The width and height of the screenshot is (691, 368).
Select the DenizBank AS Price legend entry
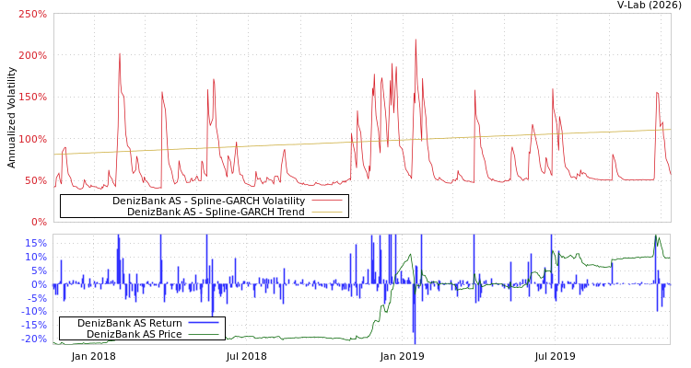tap(134, 334)
